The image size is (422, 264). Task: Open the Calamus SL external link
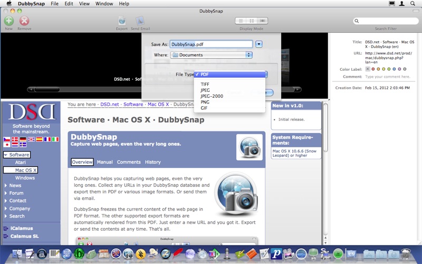pyautogui.click(x=24, y=236)
